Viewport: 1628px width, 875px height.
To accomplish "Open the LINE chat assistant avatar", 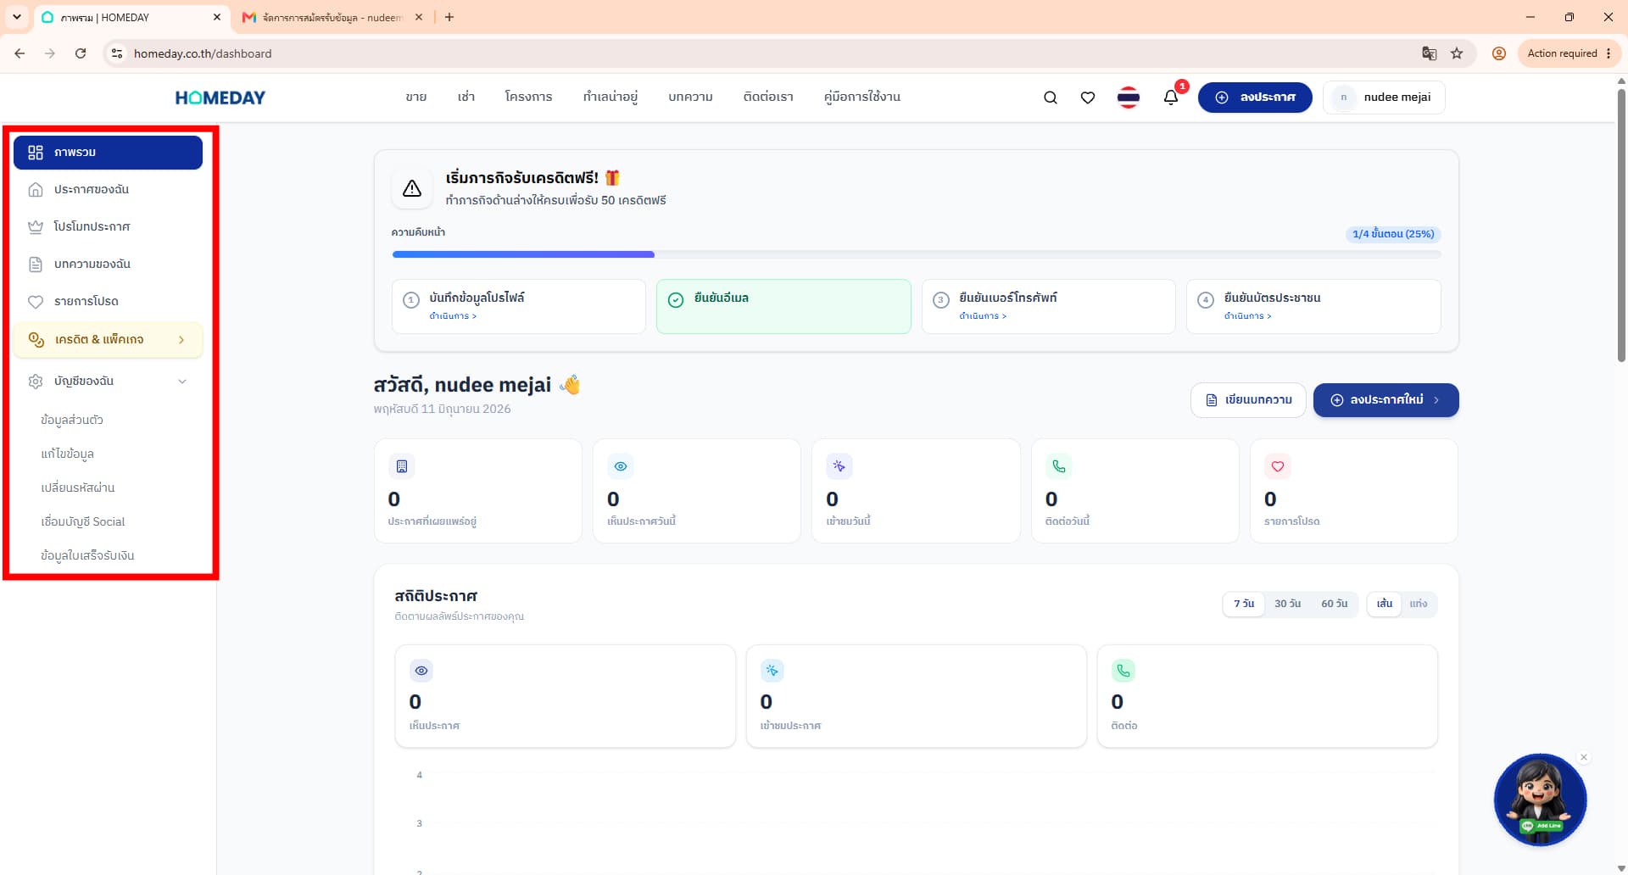I will point(1540,800).
